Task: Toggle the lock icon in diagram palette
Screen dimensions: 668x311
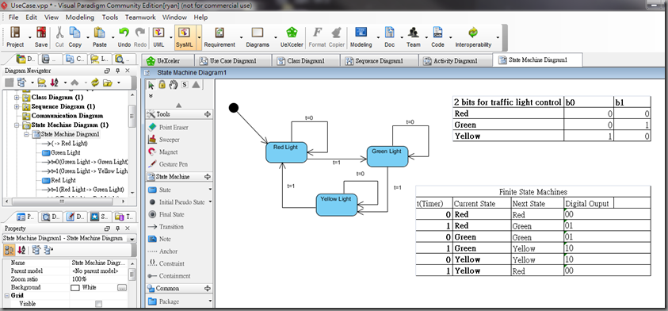Action: click(x=162, y=84)
